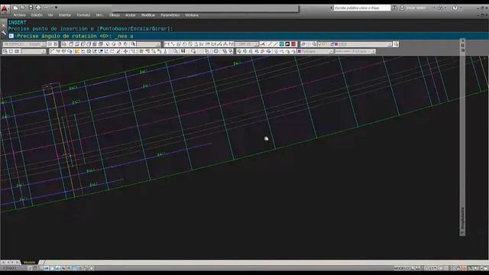489x275 pixels.
Task: Click the last-tab navigation arrow beside Modelo
Action: [x=18, y=263]
